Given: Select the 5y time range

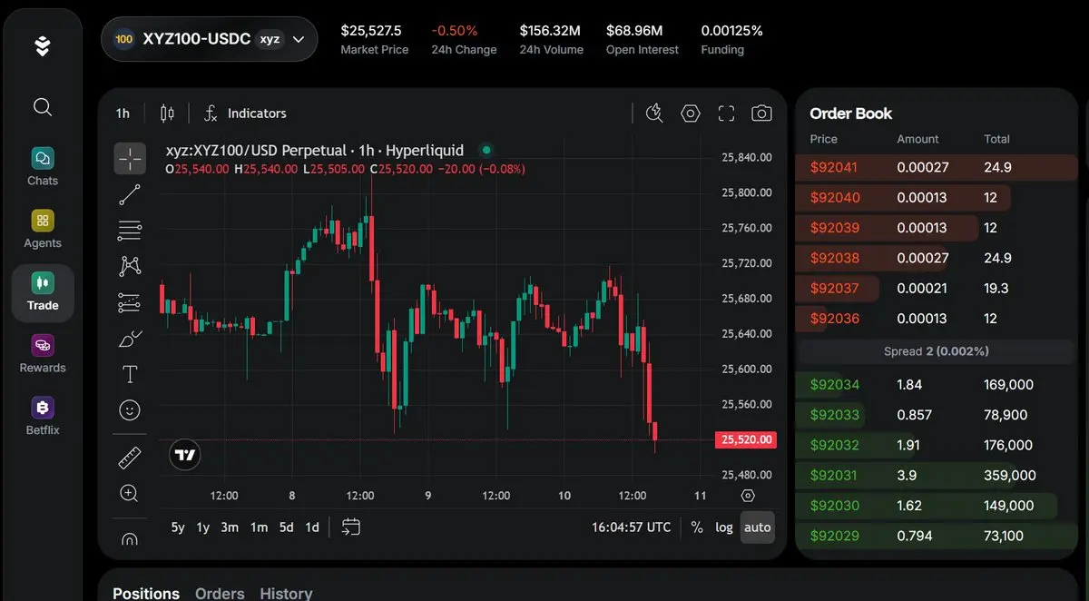Looking at the screenshot, I should [178, 527].
